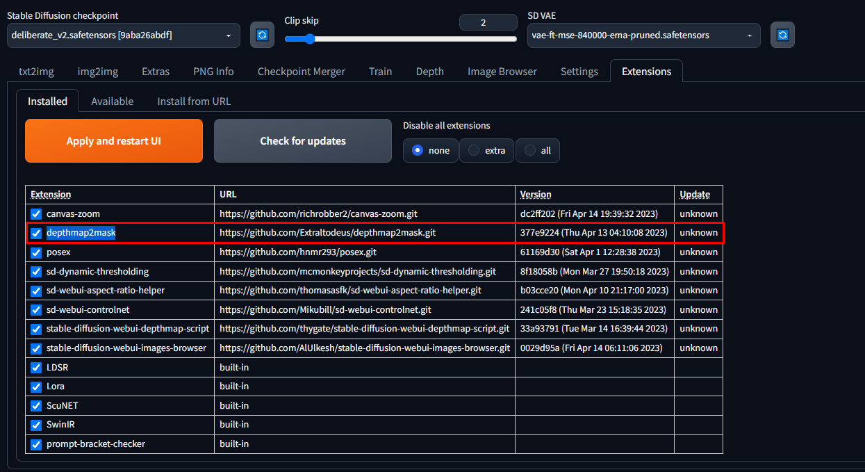Open the Image Browser tab

502,72
